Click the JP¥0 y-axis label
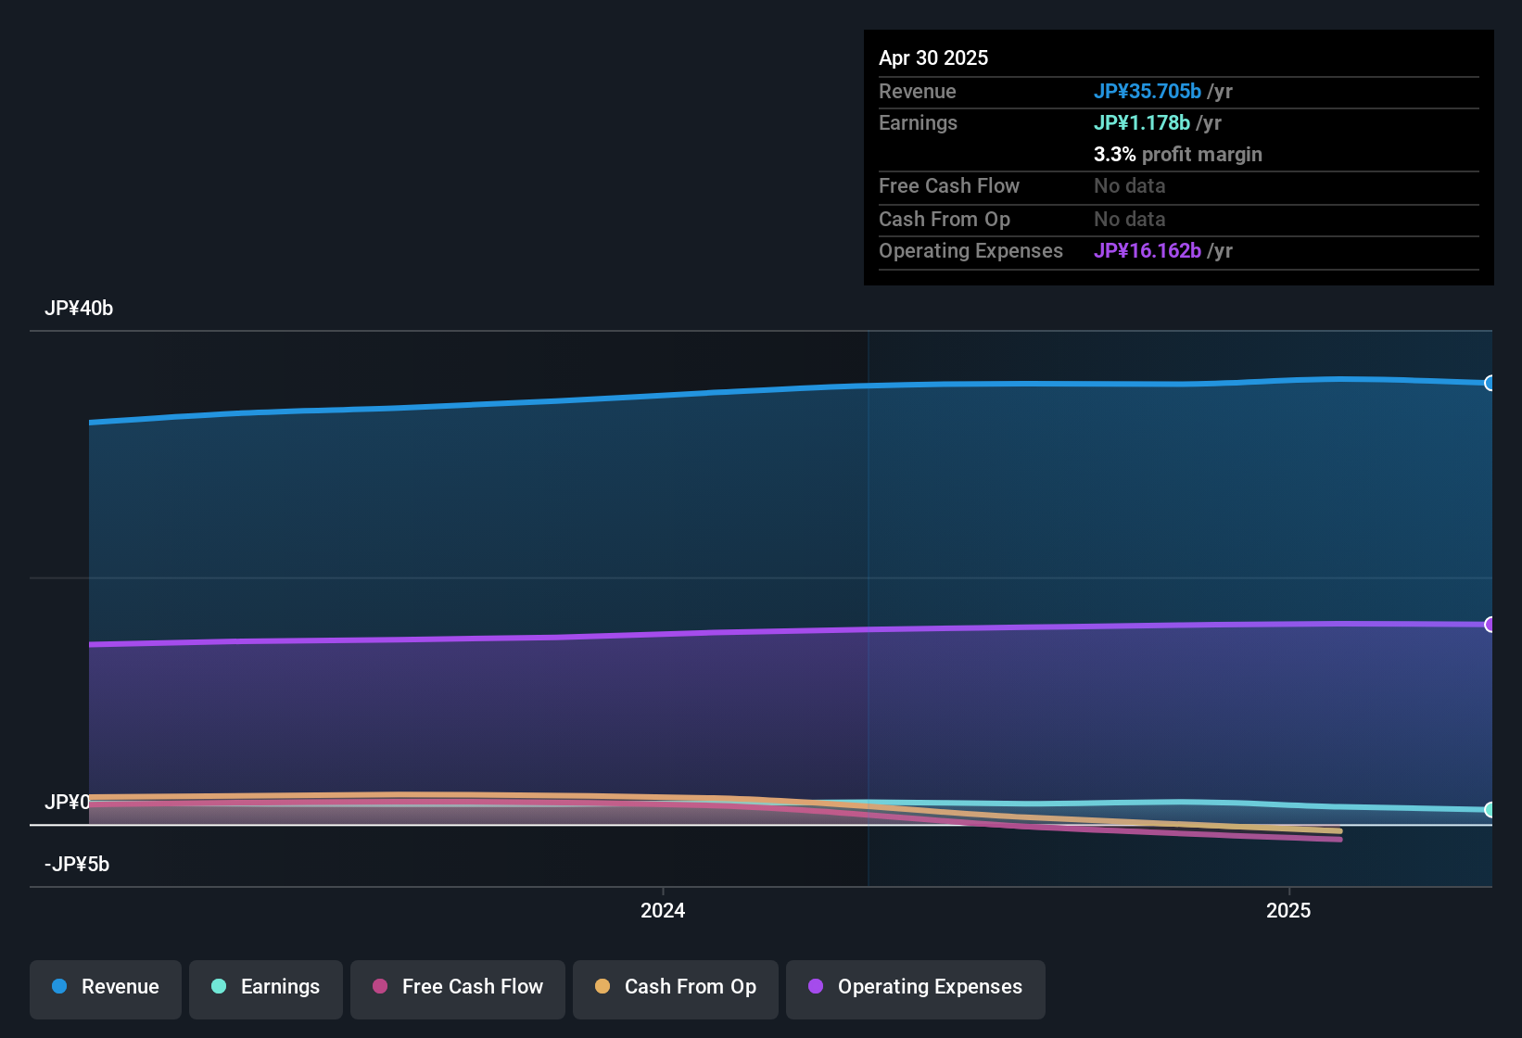Viewport: 1522px width, 1038px height. (x=68, y=802)
